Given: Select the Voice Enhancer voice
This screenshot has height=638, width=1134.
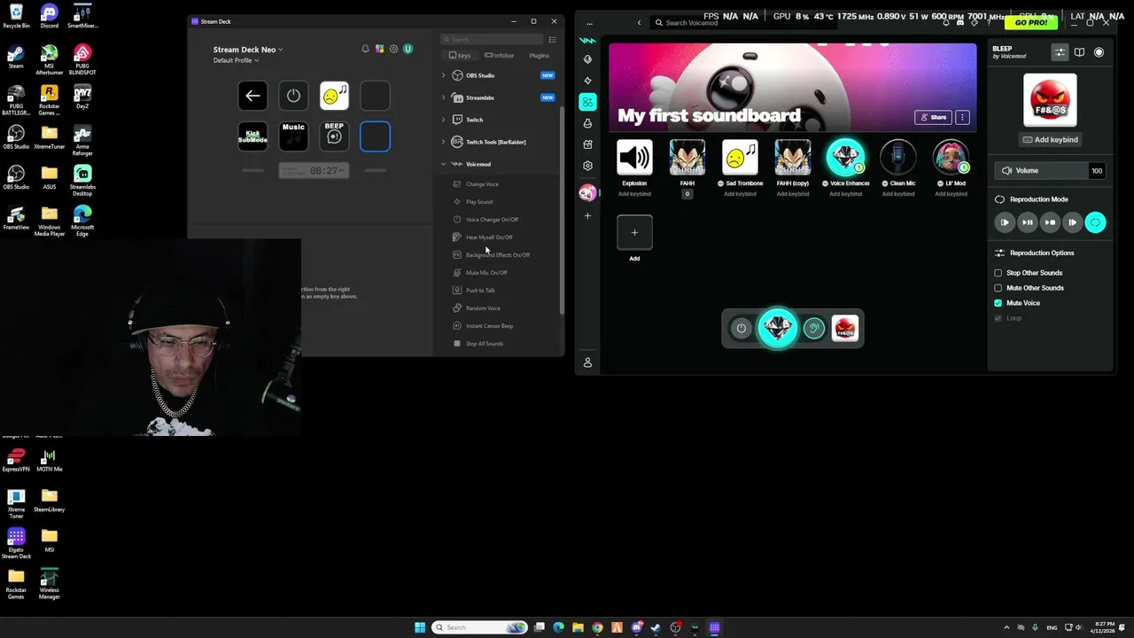Looking at the screenshot, I should pyautogui.click(x=845, y=158).
